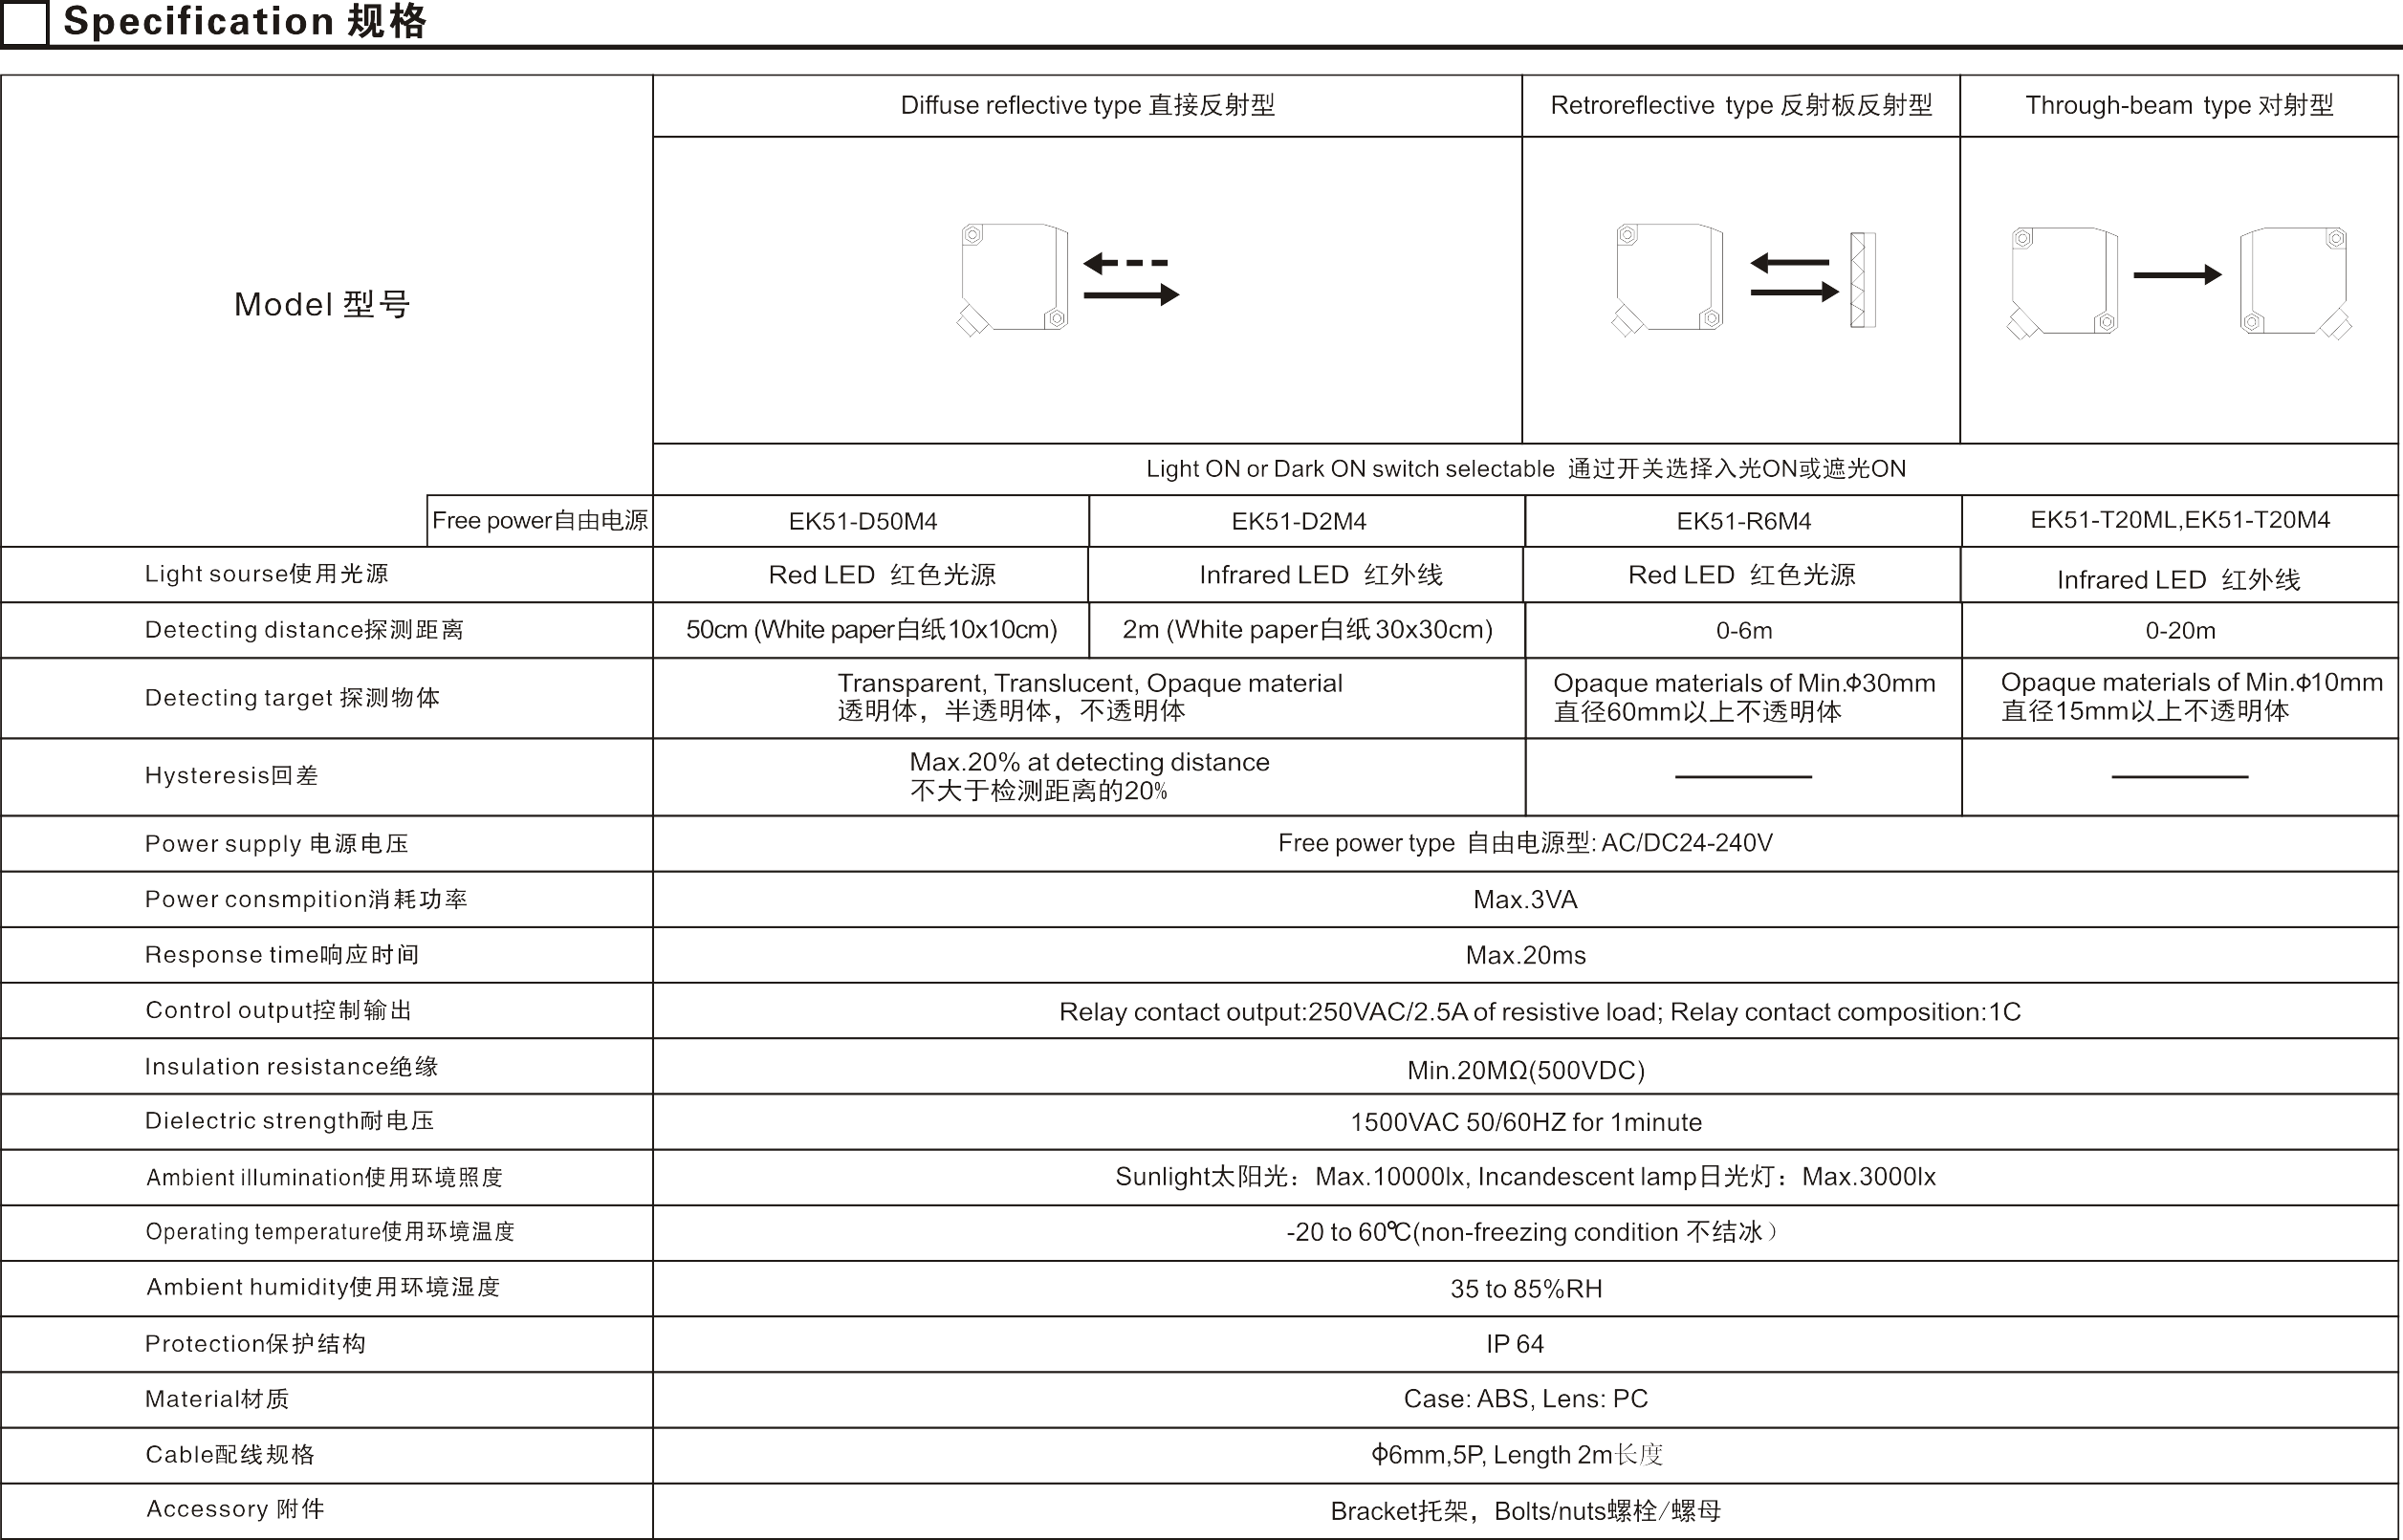Viewport: 2403px width, 1540px height.
Task: Select '1500VAC 50/60HZ for 1minute' value
Action: [1525, 1122]
